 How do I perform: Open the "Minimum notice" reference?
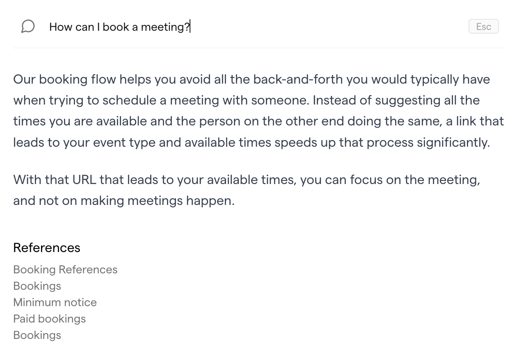pyautogui.click(x=55, y=302)
